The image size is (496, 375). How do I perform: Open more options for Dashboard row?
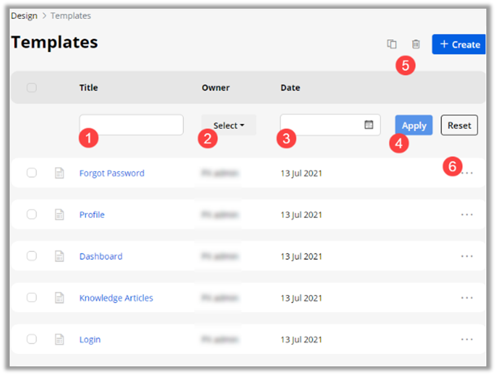pyautogui.click(x=467, y=256)
